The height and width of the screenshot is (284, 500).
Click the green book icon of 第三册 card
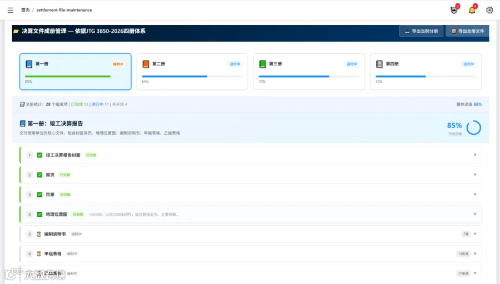pos(262,64)
